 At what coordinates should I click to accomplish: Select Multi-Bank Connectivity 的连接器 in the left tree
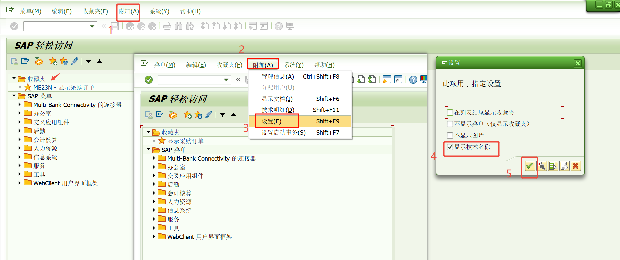77,105
